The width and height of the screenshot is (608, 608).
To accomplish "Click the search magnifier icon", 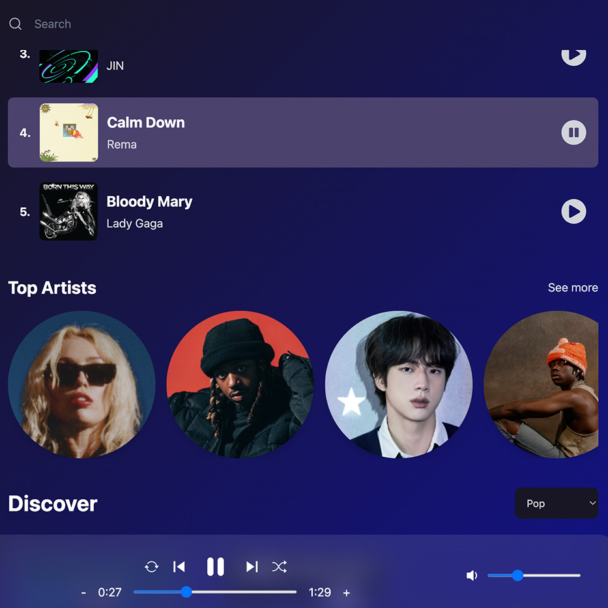I will [x=15, y=24].
